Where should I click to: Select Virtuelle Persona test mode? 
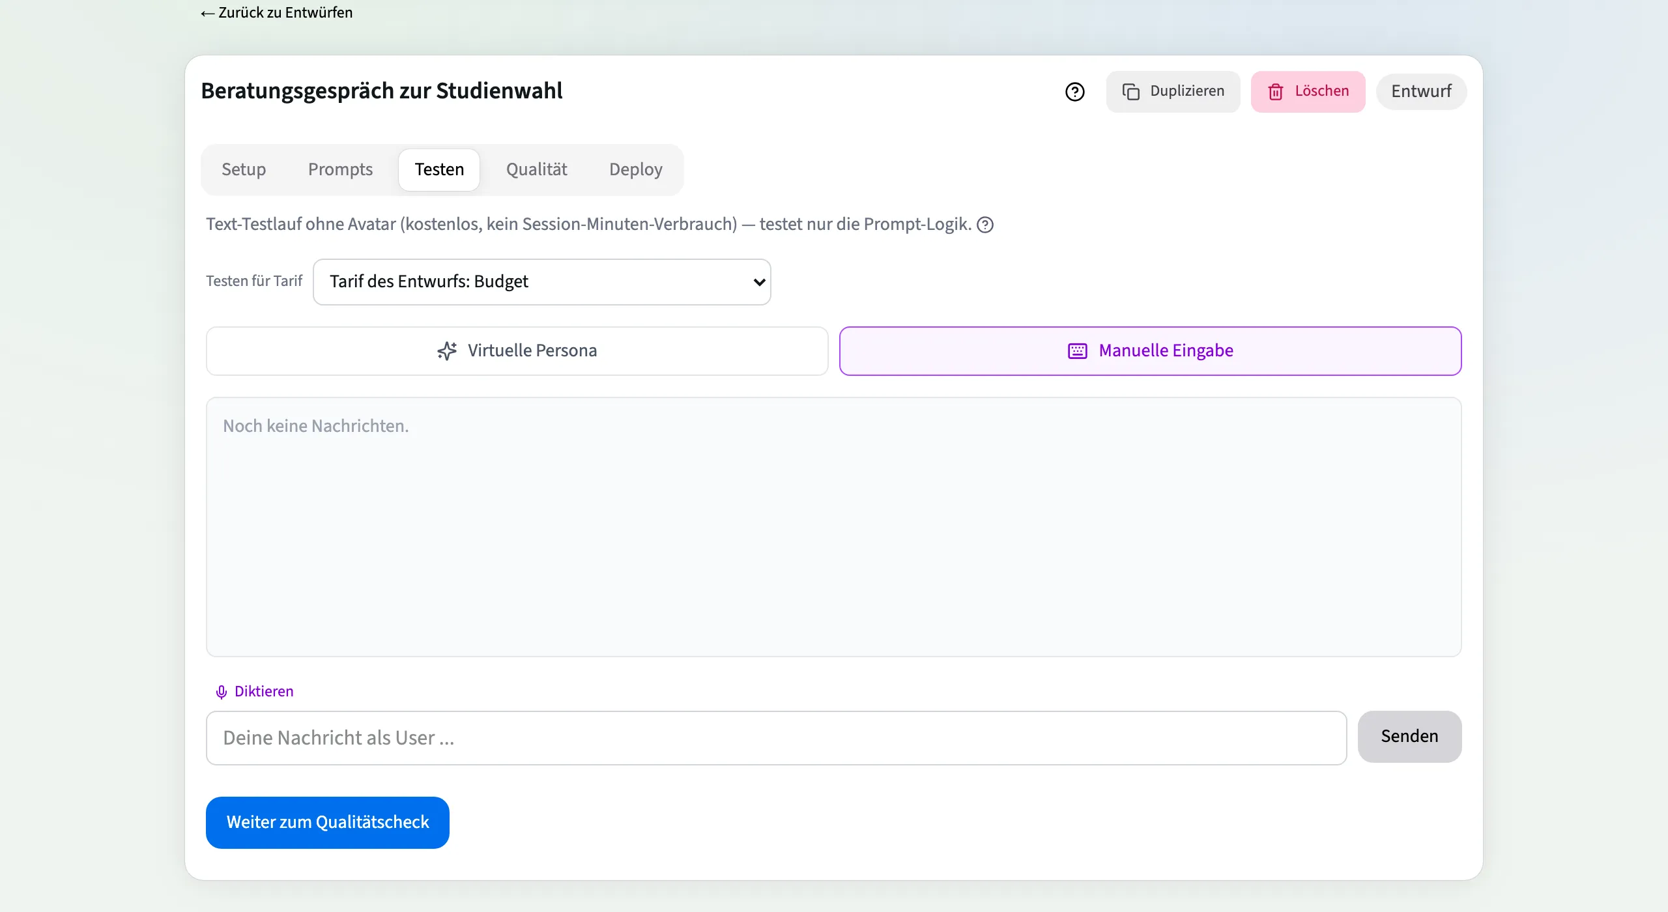point(517,351)
